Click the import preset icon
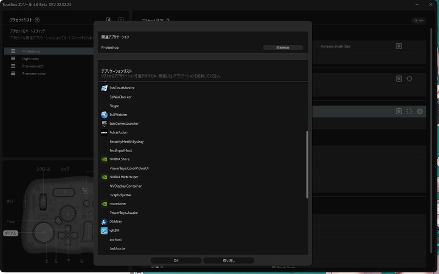 109,20
